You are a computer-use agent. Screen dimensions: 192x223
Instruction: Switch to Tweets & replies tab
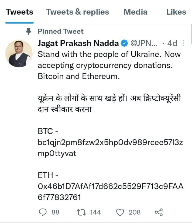77,12
